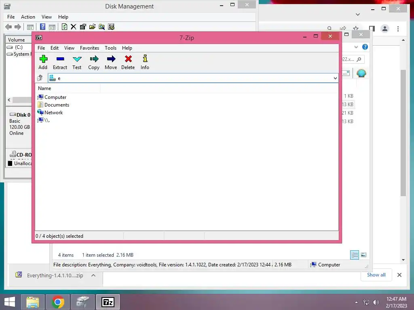The height and width of the screenshot is (310, 414).
Task: Click the Info toolbar button in 7-Zip
Action: [145, 62]
